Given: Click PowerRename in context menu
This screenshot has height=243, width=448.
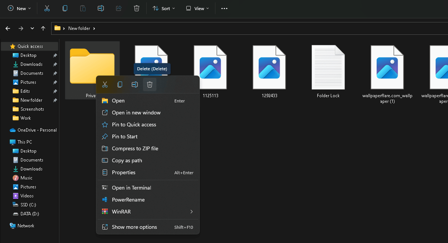Looking at the screenshot, I should (x=128, y=200).
